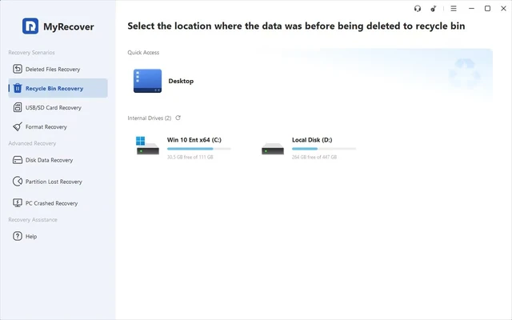Open the Help entry label
This screenshot has height=320, width=512.
point(31,237)
